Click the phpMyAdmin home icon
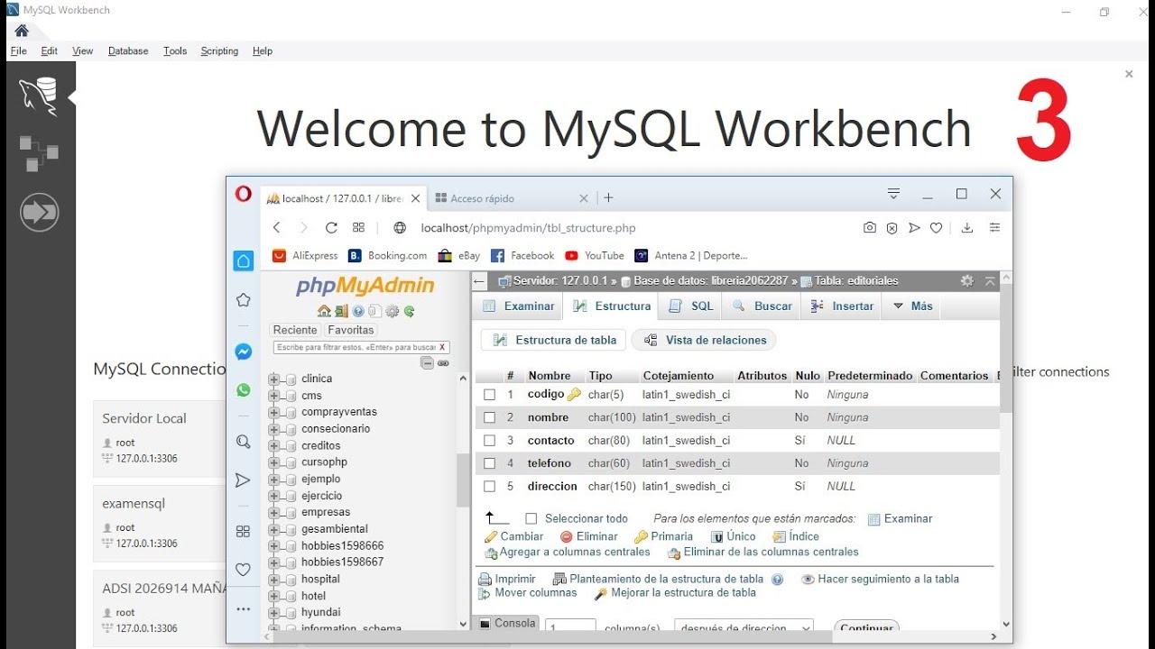The height and width of the screenshot is (649, 1155). click(324, 311)
